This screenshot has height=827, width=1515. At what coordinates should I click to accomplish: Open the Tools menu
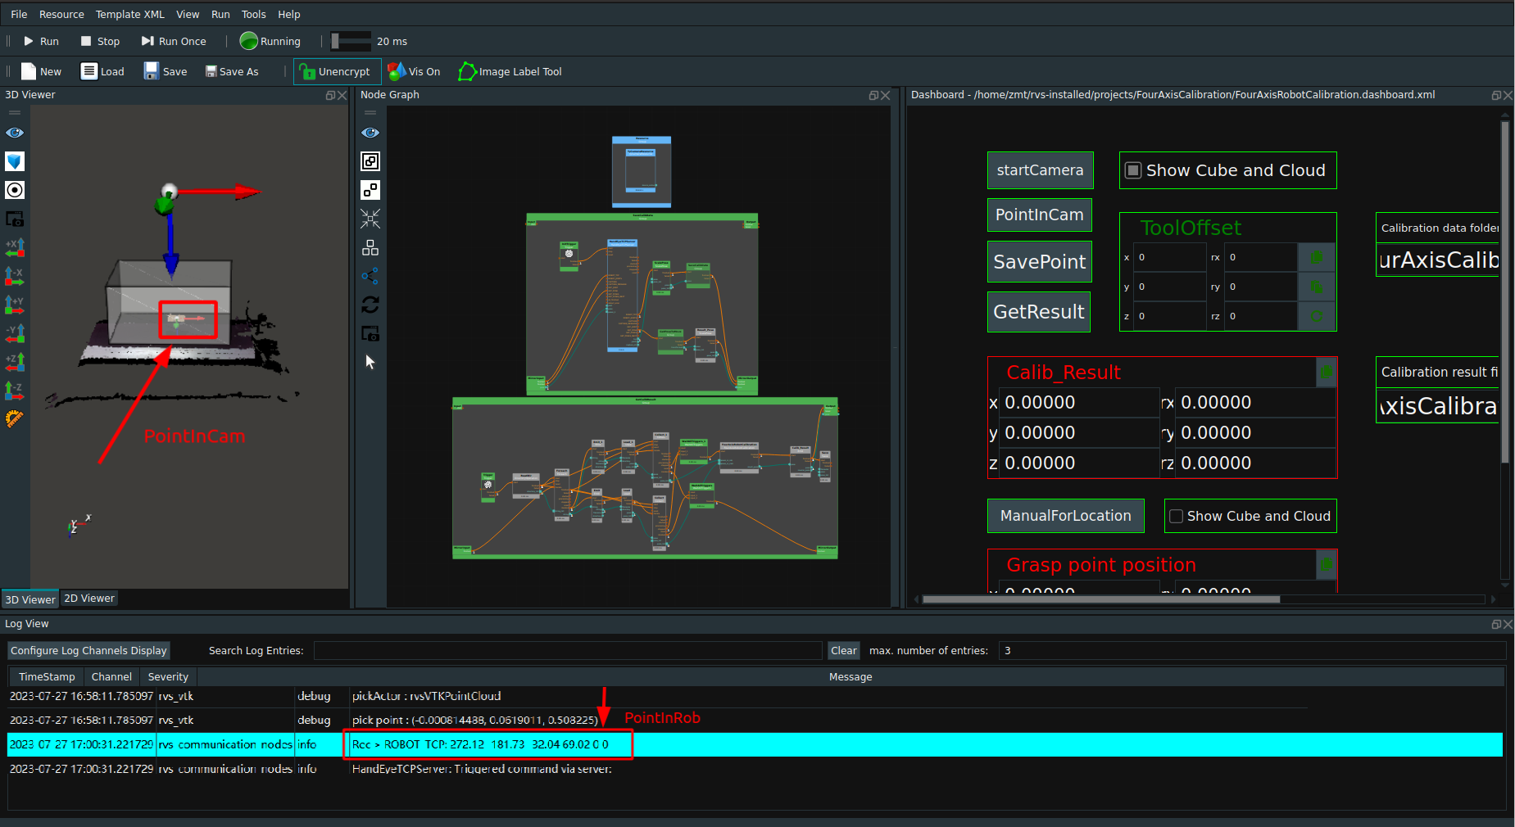(253, 14)
